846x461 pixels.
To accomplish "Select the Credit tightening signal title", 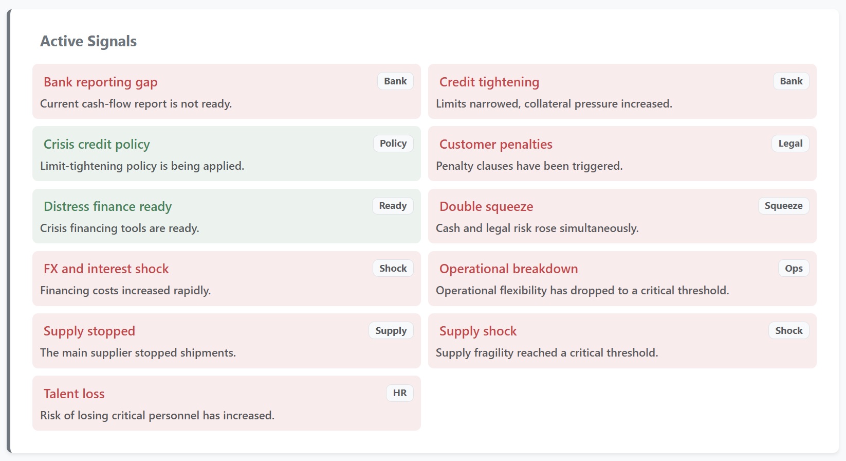I will click(x=489, y=82).
